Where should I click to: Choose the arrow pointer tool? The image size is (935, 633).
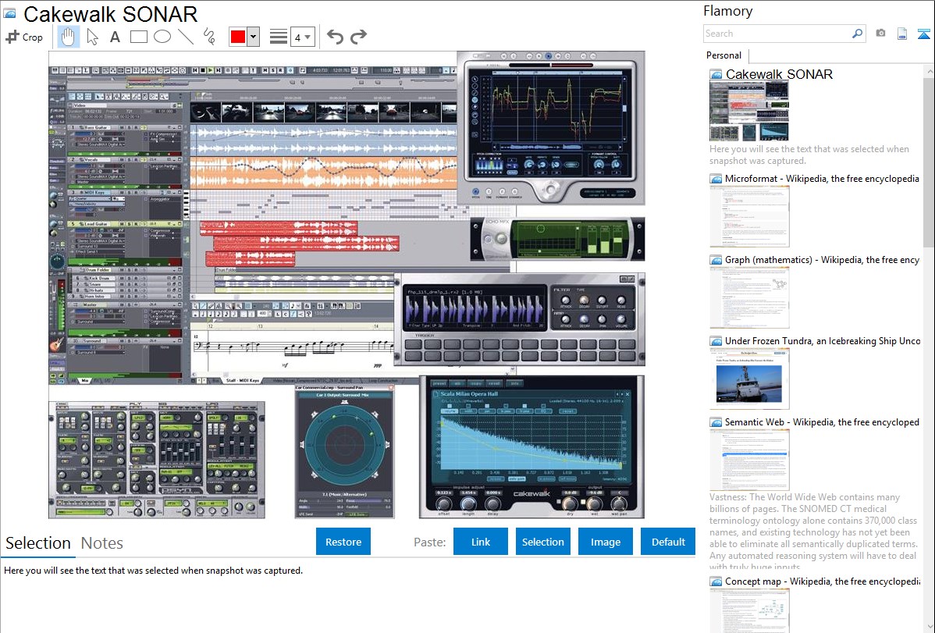tap(92, 37)
